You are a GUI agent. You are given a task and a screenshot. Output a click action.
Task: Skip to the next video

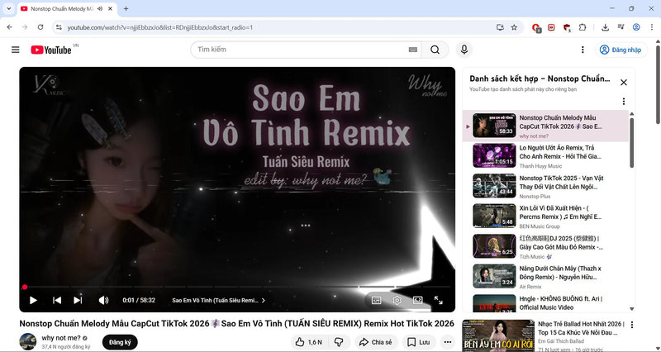(x=78, y=300)
